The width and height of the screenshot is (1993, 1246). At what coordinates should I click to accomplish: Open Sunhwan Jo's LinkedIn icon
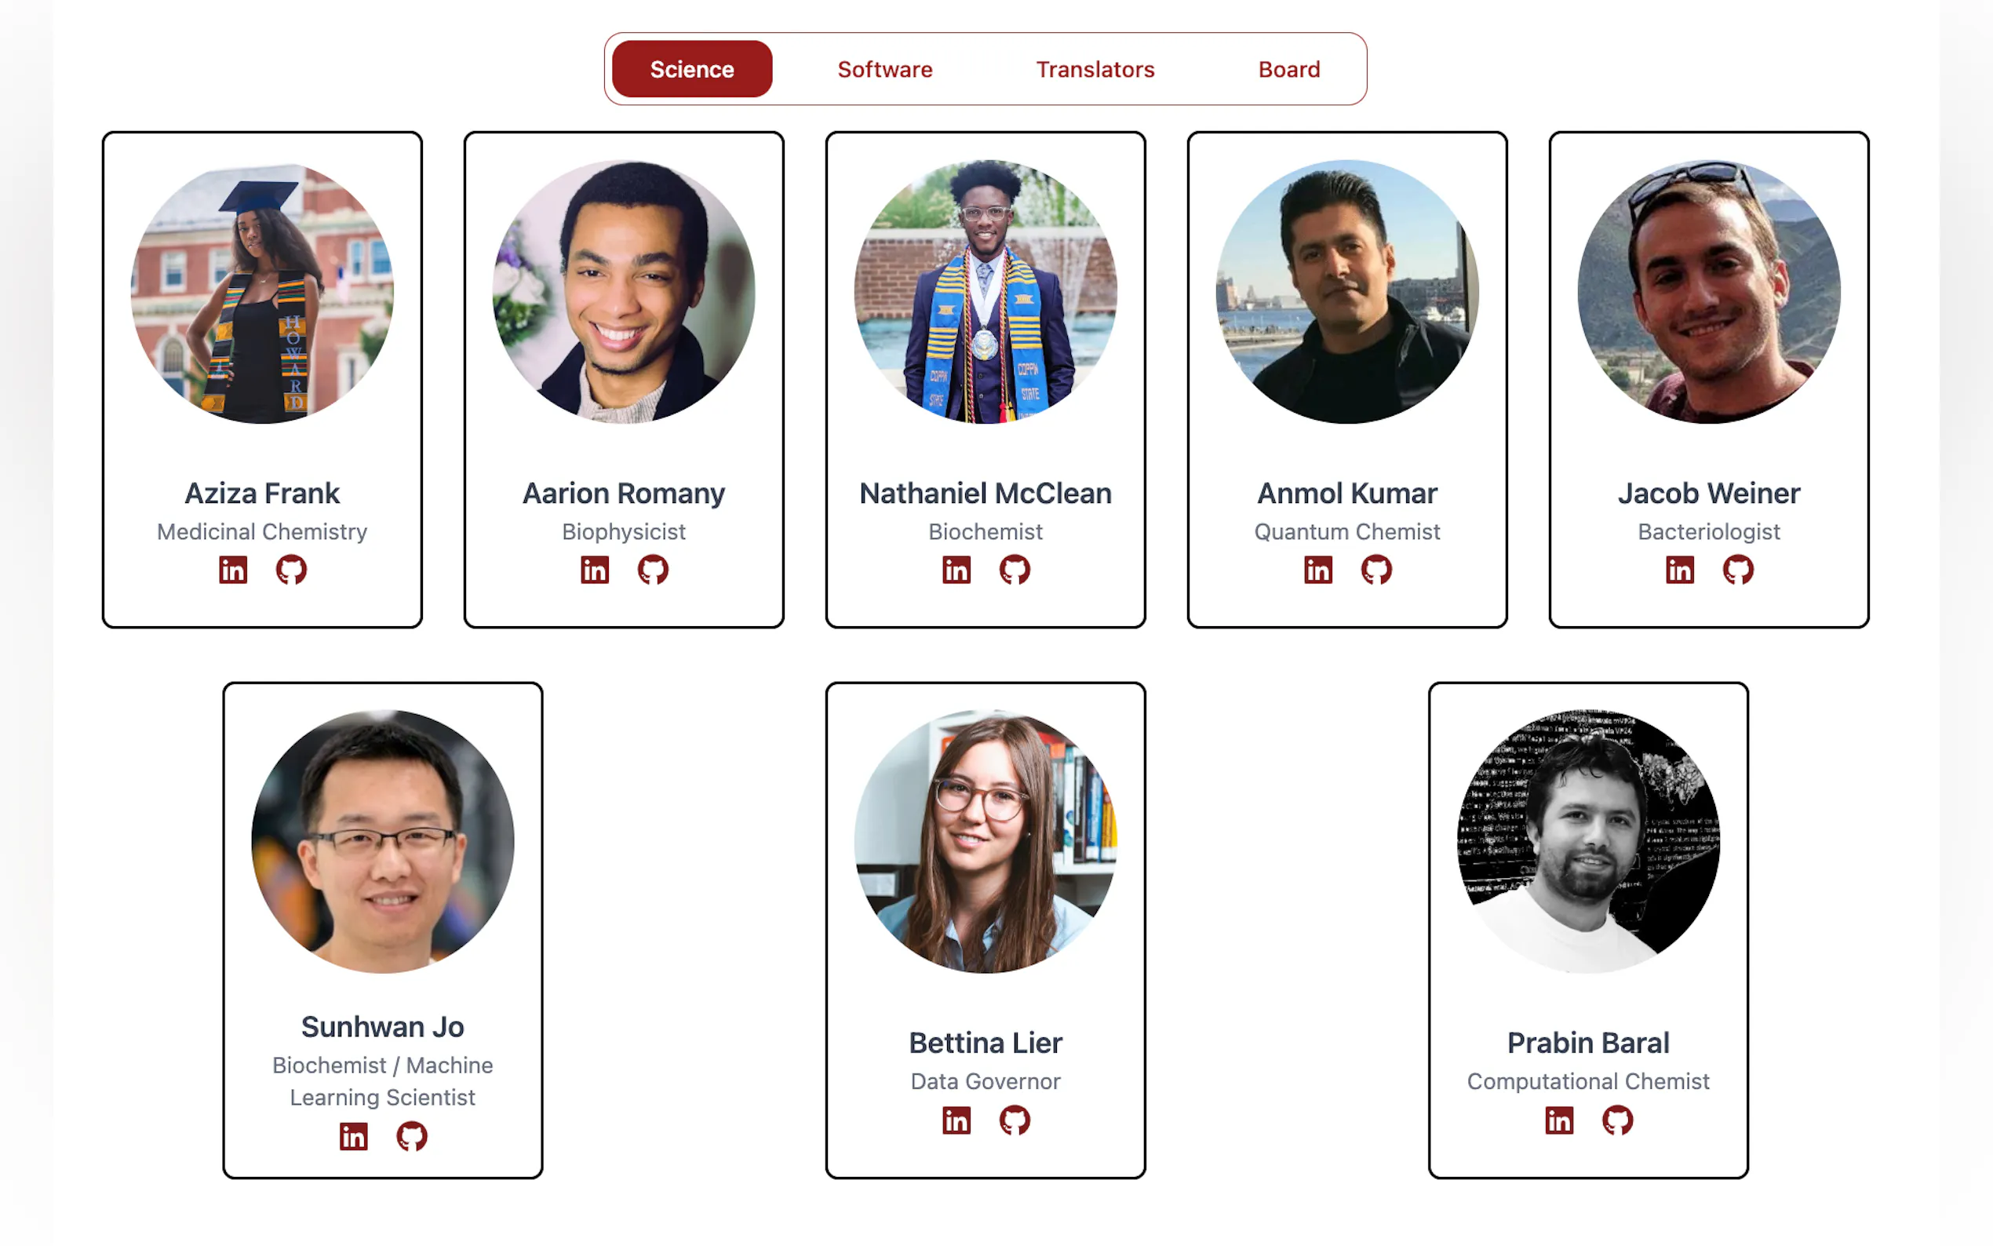pos(352,1136)
